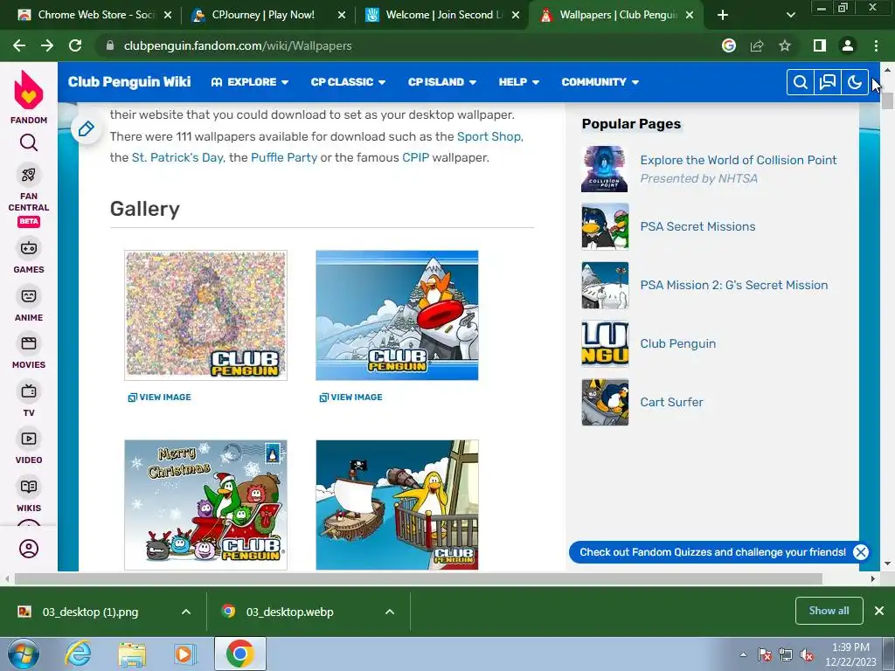Open the Video sidebar icon
The width and height of the screenshot is (895, 671).
29,439
